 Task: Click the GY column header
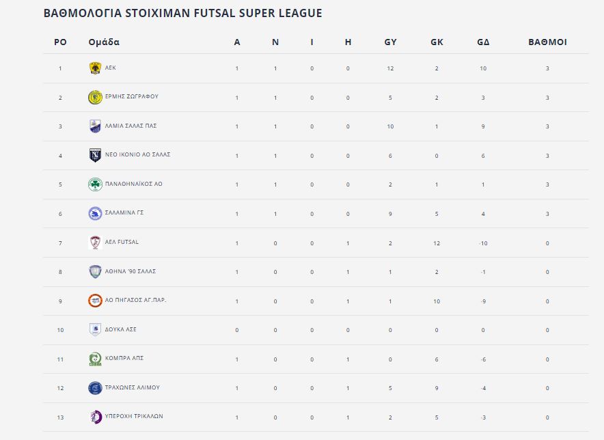390,42
